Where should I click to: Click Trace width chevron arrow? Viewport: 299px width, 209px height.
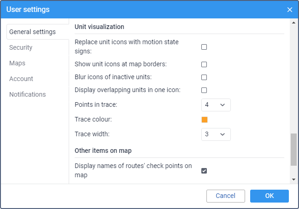point(223,134)
